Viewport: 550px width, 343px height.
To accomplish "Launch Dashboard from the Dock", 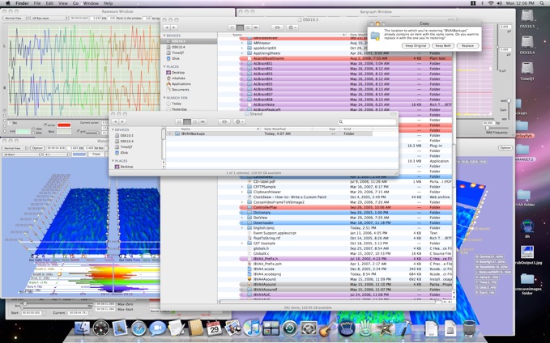I will tap(101, 328).
